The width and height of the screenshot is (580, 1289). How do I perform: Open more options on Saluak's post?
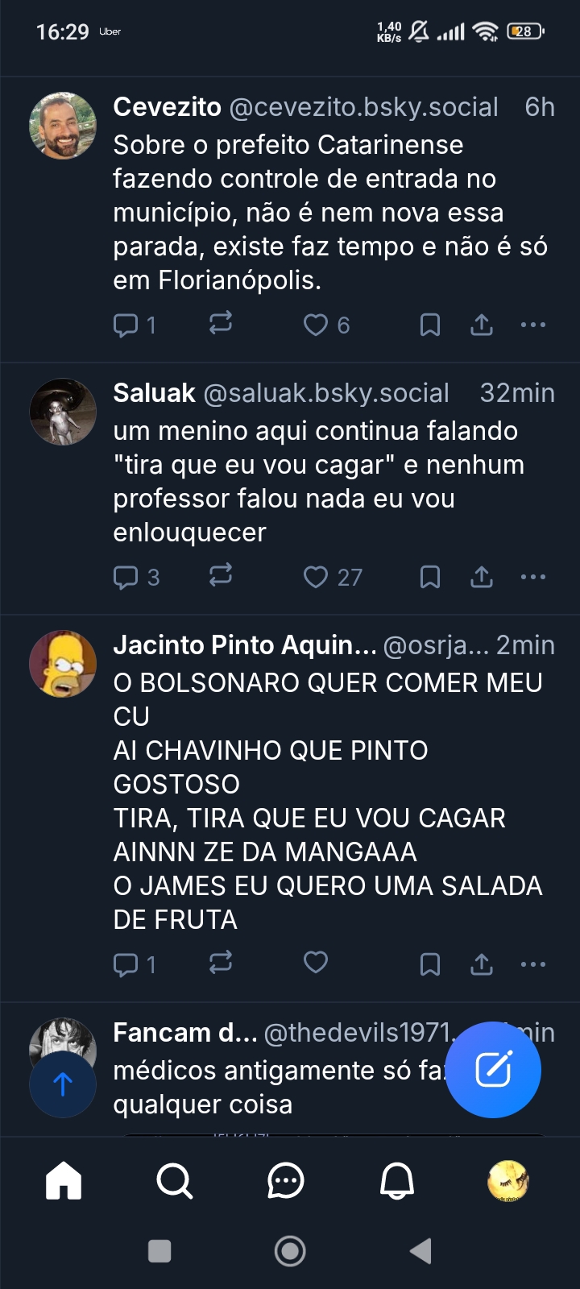(x=533, y=577)
